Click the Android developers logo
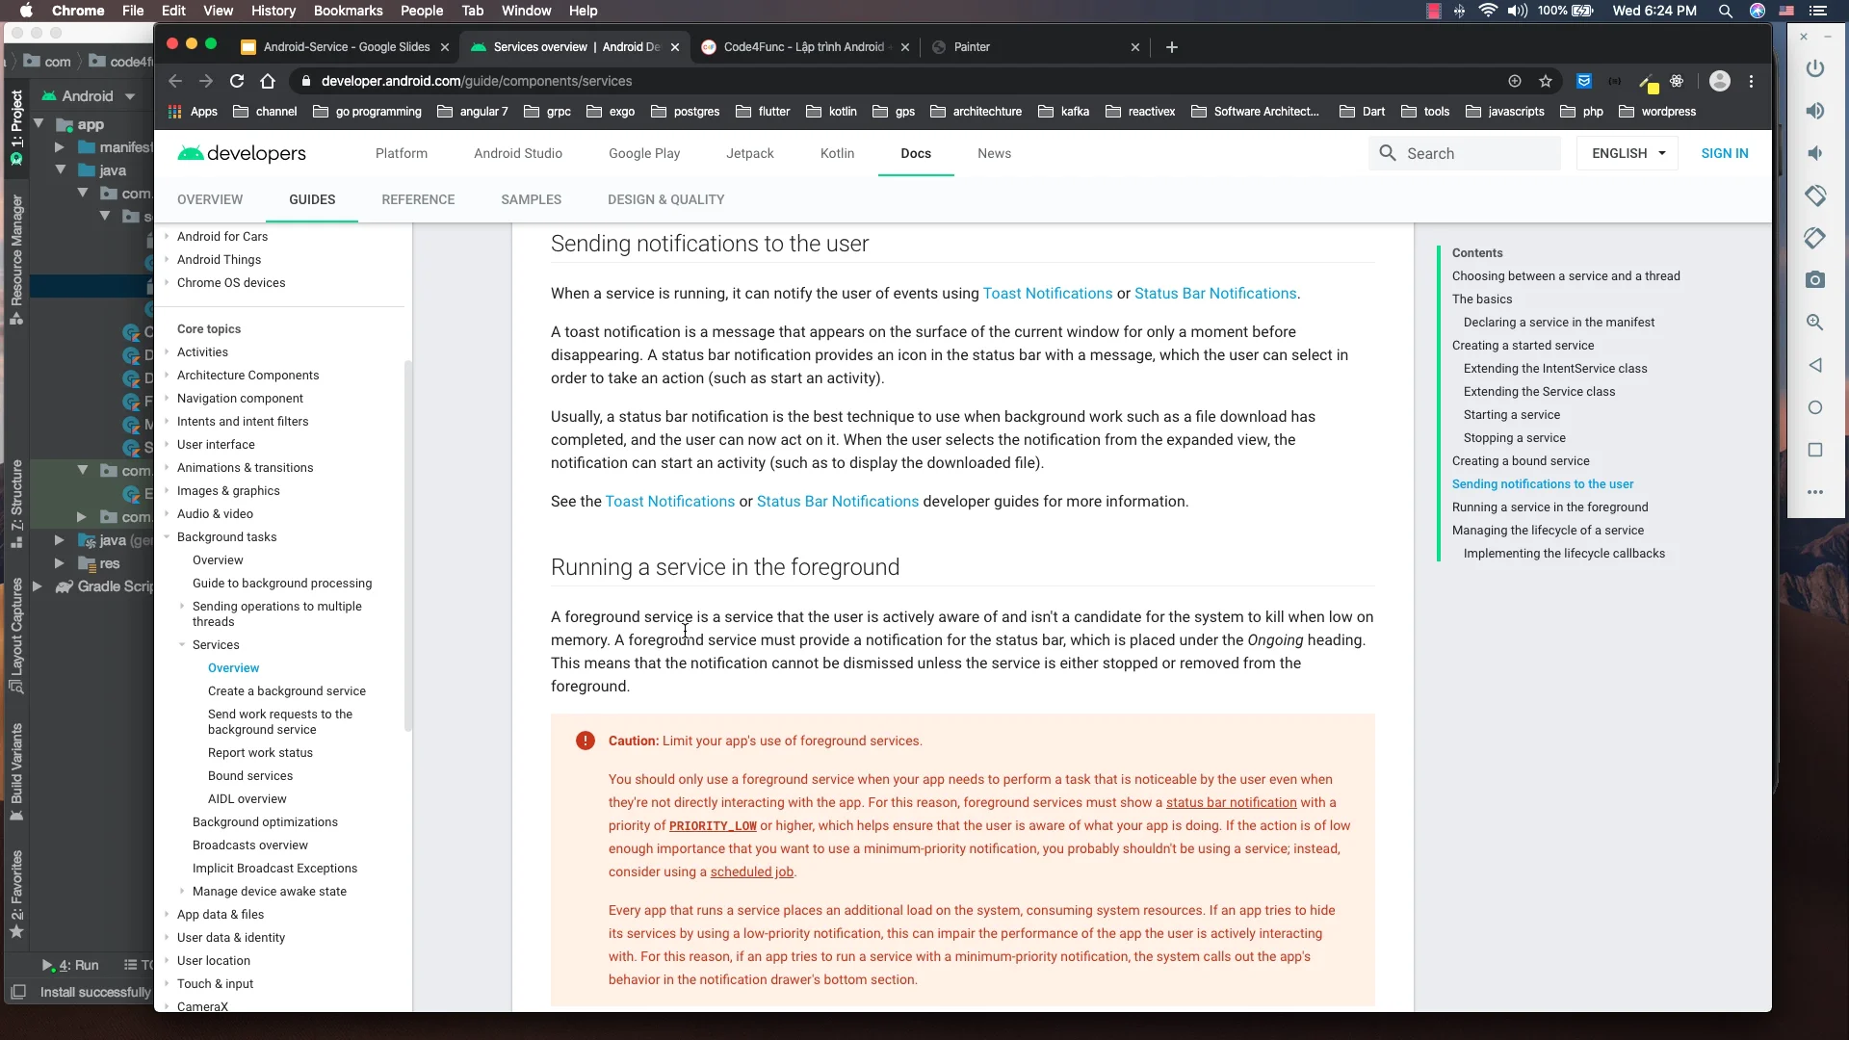Screen dimensions: 1849x1040 [242, 153]
